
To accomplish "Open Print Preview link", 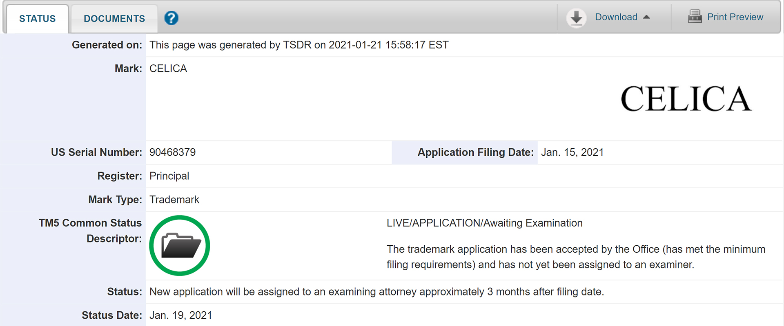I will 735,17.
